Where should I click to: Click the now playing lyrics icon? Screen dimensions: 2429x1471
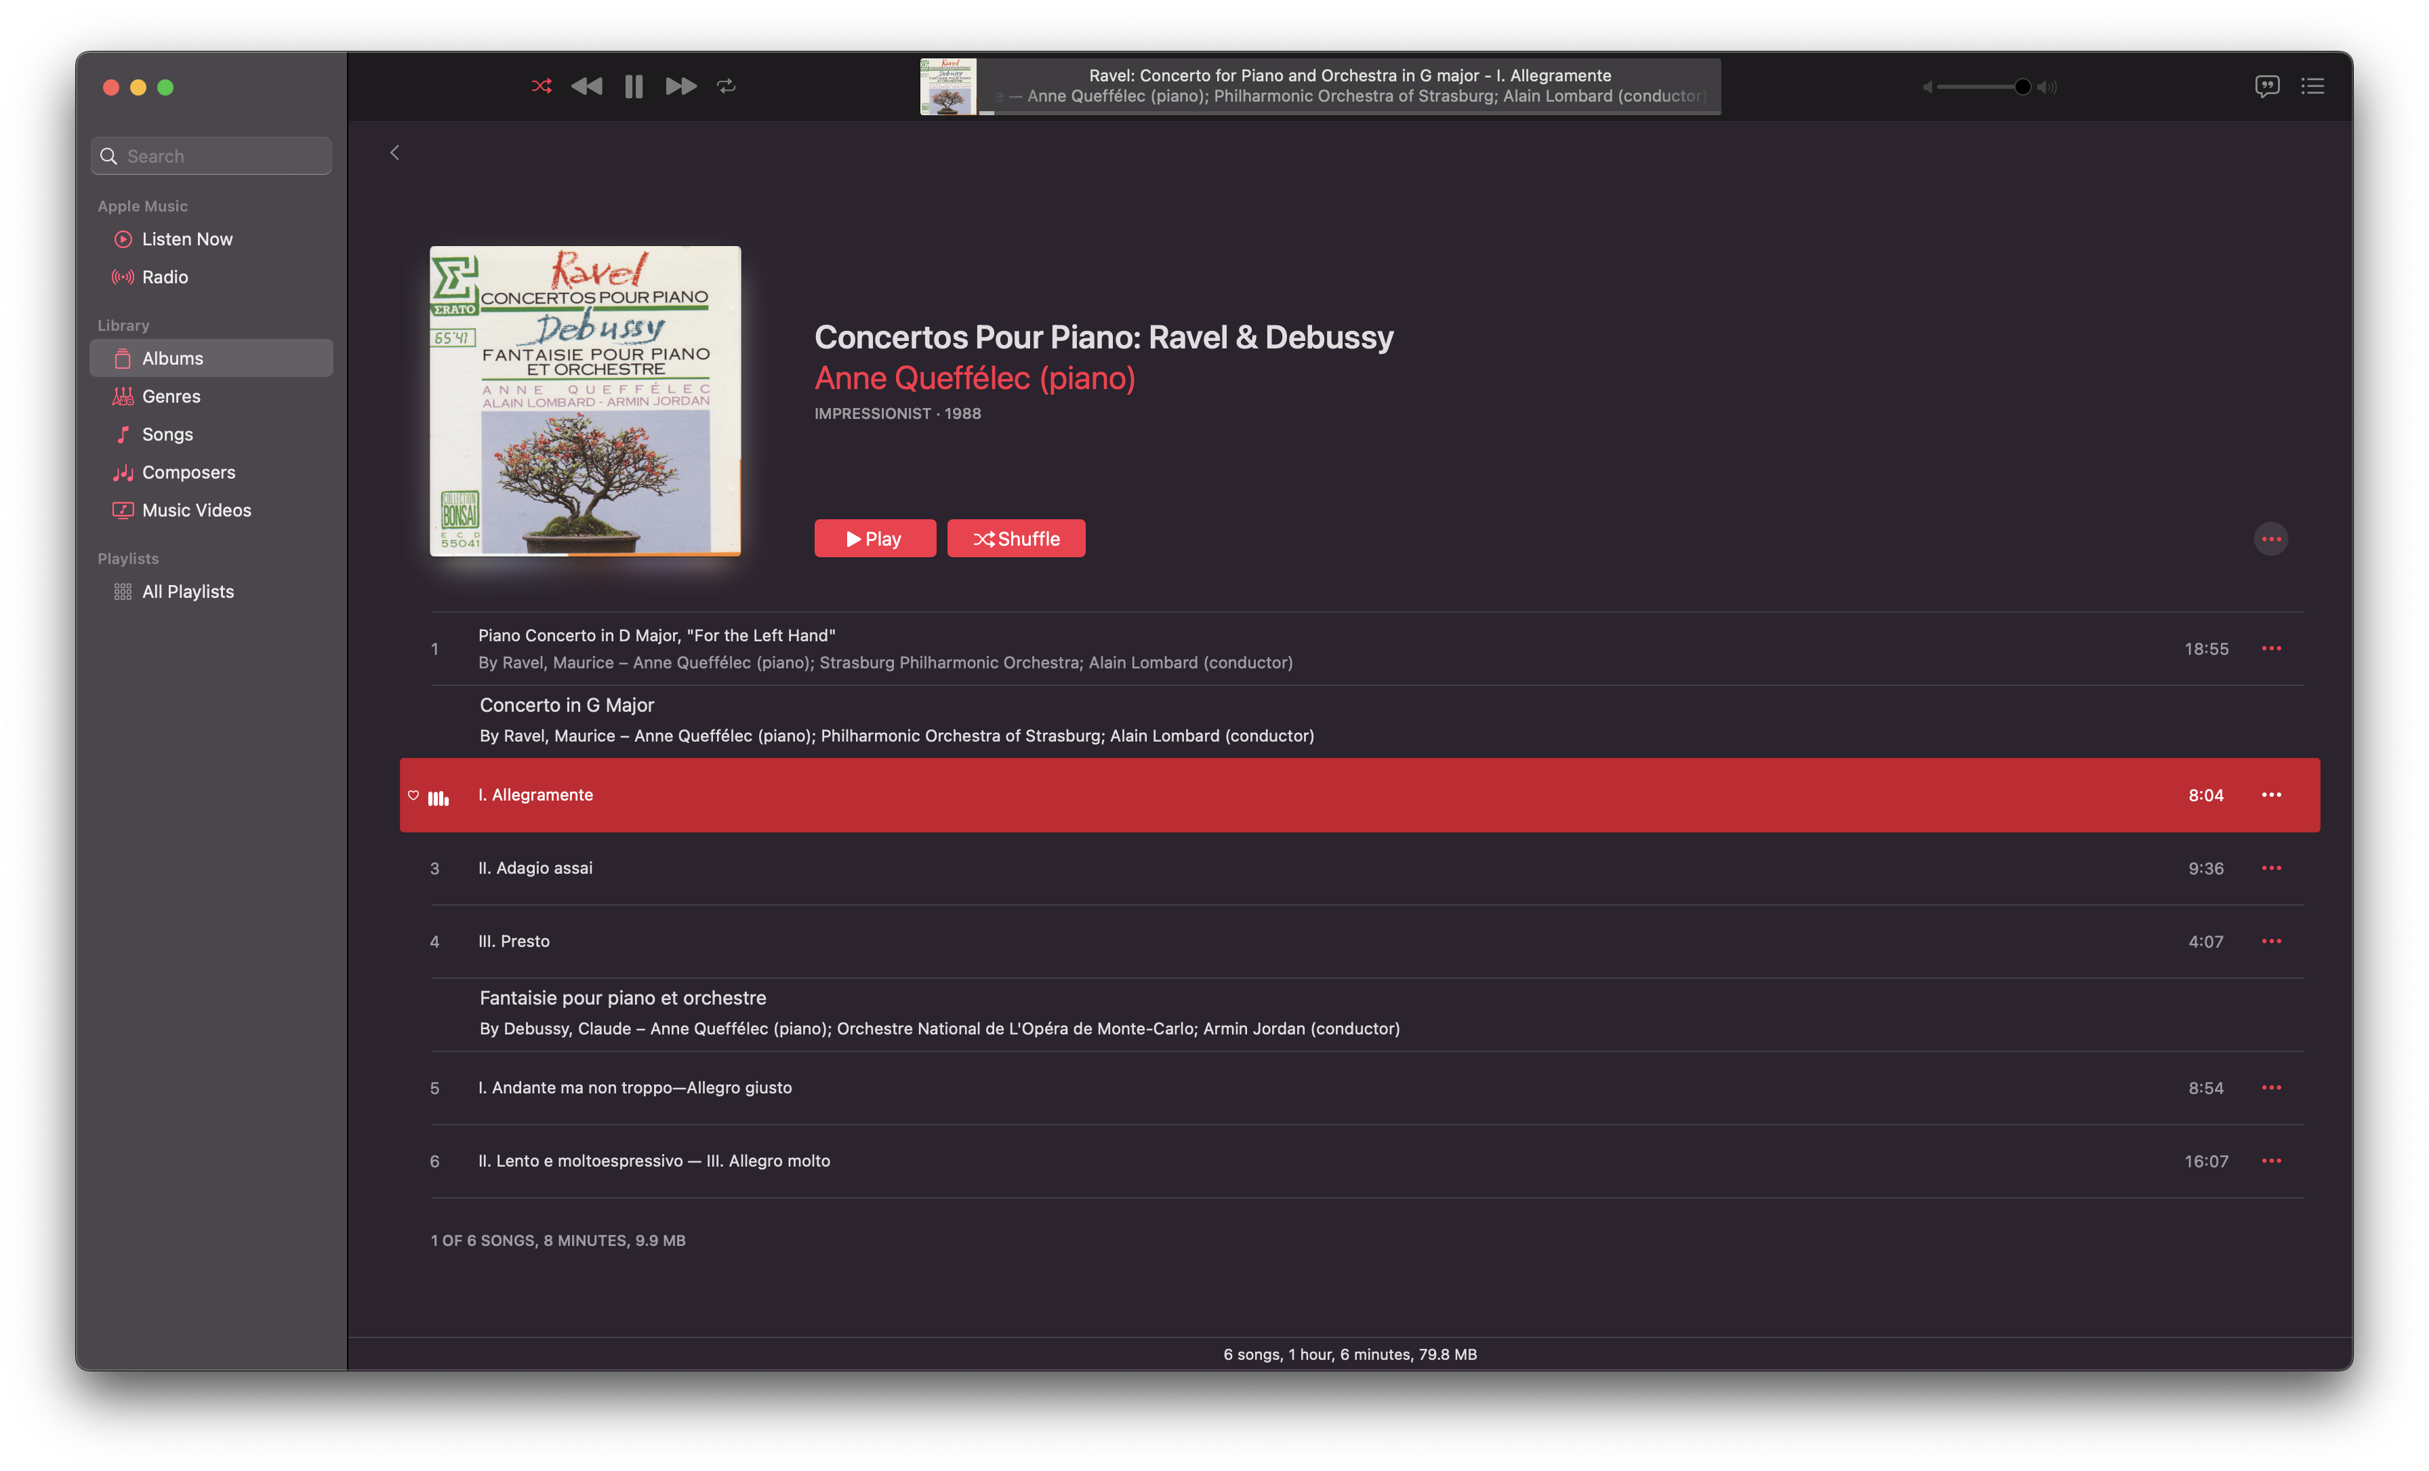click(x=2268, y=83)
